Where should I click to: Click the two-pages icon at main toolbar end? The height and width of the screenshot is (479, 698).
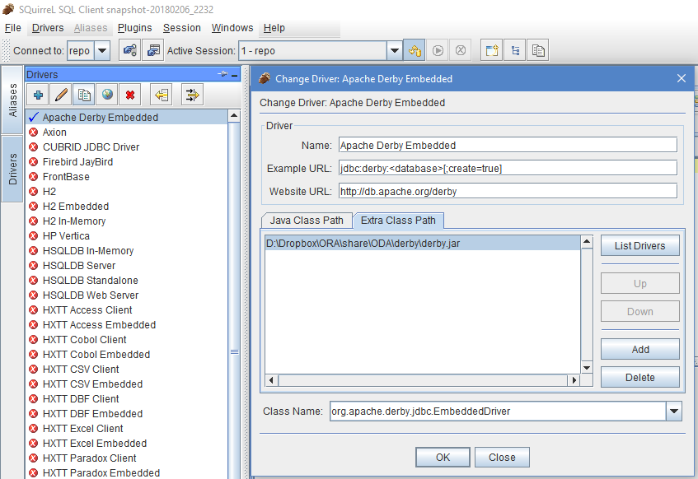point(538,51)
